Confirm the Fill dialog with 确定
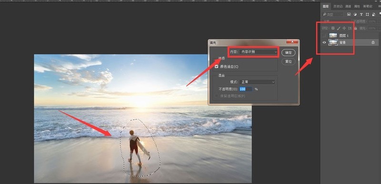The height and width of the screenshot is (184, 381). tap(289, 52)
